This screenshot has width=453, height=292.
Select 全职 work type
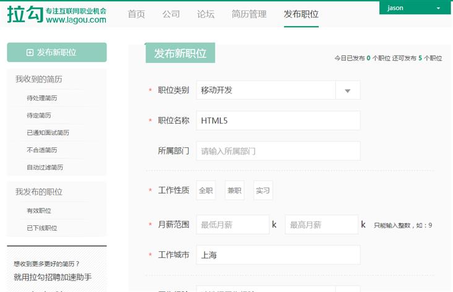point(206,191)
